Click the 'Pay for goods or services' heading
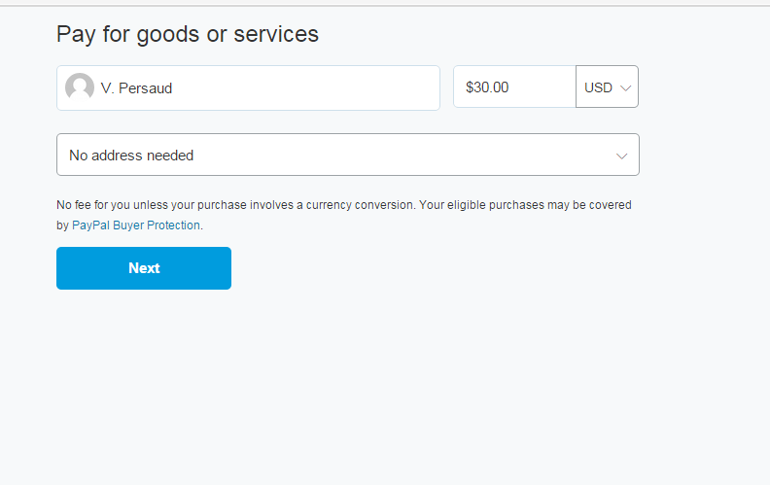The width and height of the screenshot is (770, 485). click(x=188, y=34)
